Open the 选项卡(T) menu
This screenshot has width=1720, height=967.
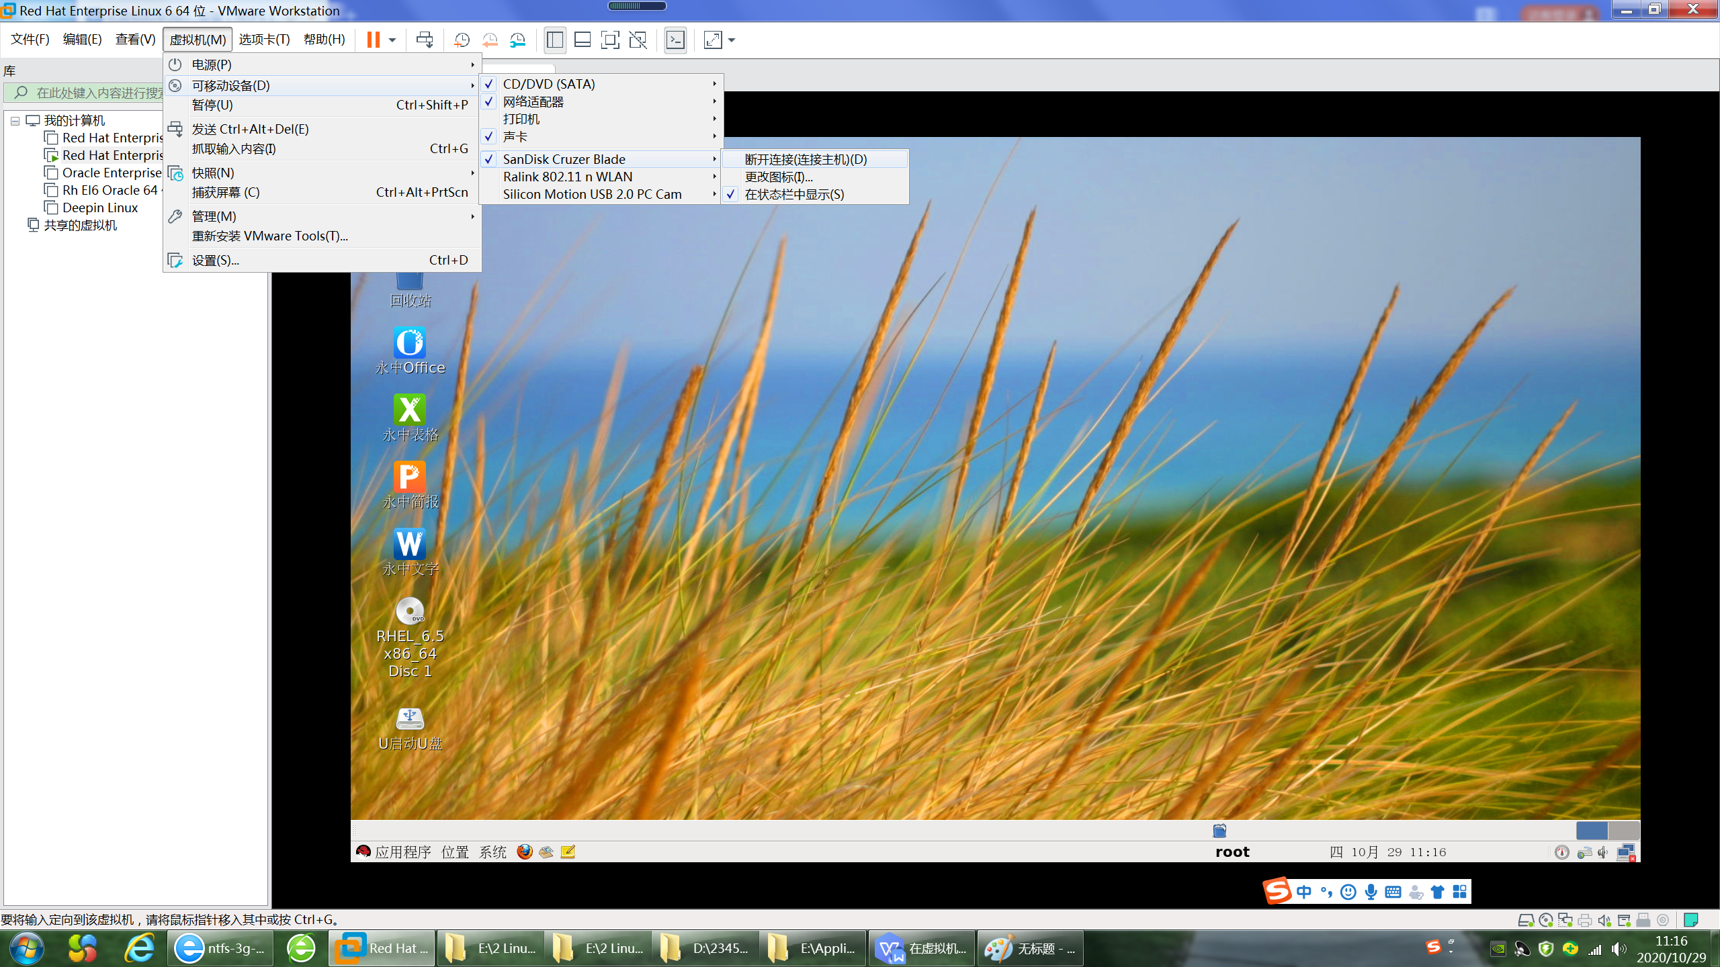264,40
